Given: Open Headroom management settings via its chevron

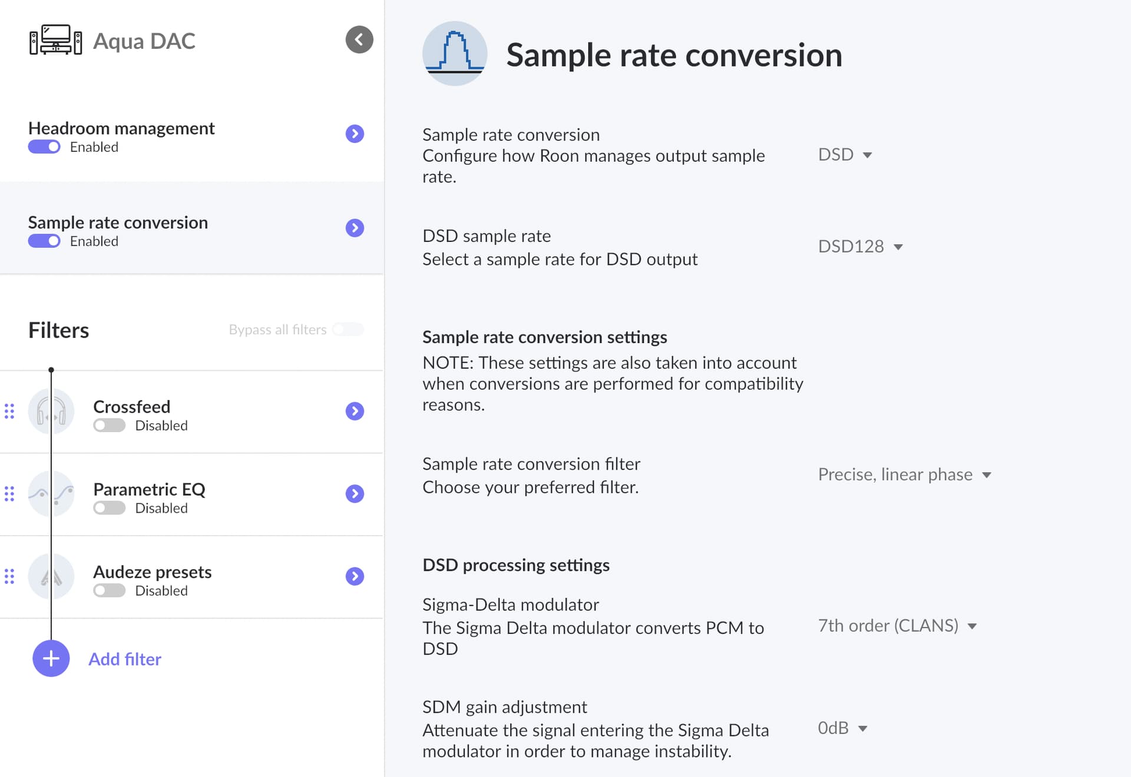Looking at the screenshot, I should coord(354,134).
